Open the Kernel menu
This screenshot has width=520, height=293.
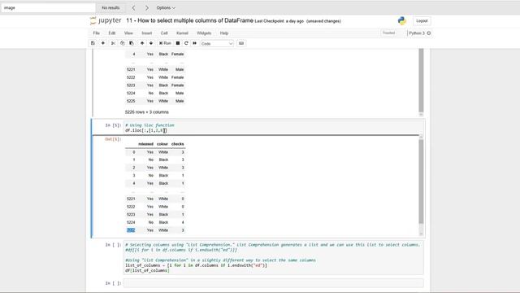[182, 33]
